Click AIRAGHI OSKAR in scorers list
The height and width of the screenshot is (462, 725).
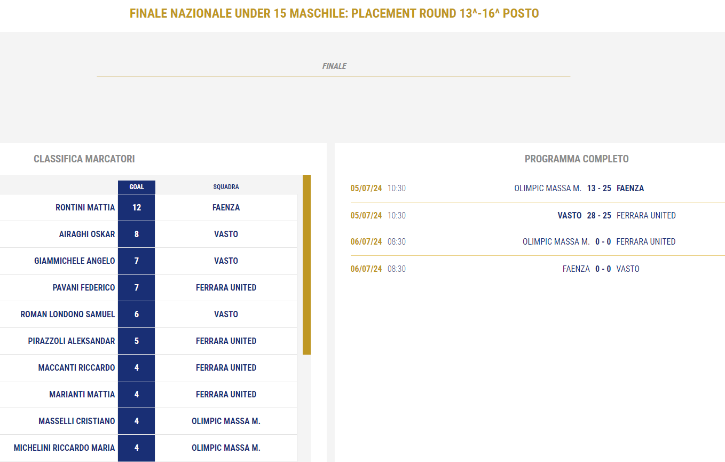coord(87,234)
